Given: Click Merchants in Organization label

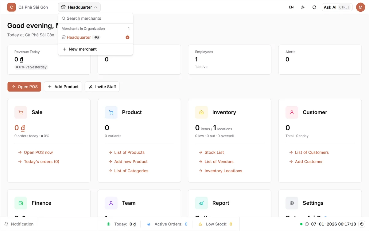Looking at the screenshot, I should pos(83,29).
